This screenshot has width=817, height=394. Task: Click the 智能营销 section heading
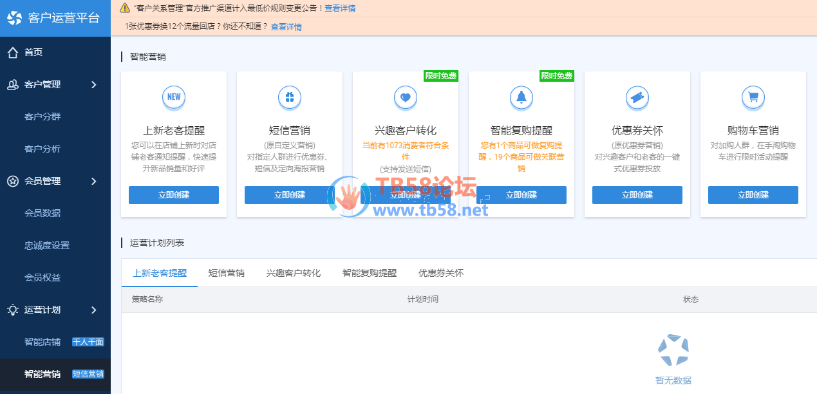(x=148, y=57)
